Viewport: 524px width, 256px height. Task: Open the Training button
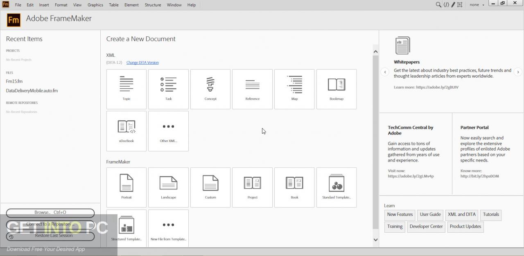pyautogui.click(x=395, y=227)
